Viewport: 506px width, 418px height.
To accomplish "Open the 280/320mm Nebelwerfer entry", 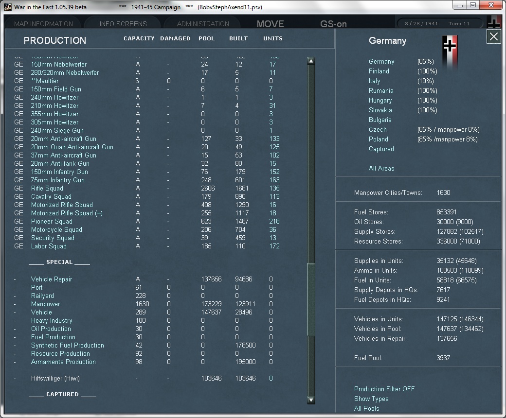I will tap(65, 72).
